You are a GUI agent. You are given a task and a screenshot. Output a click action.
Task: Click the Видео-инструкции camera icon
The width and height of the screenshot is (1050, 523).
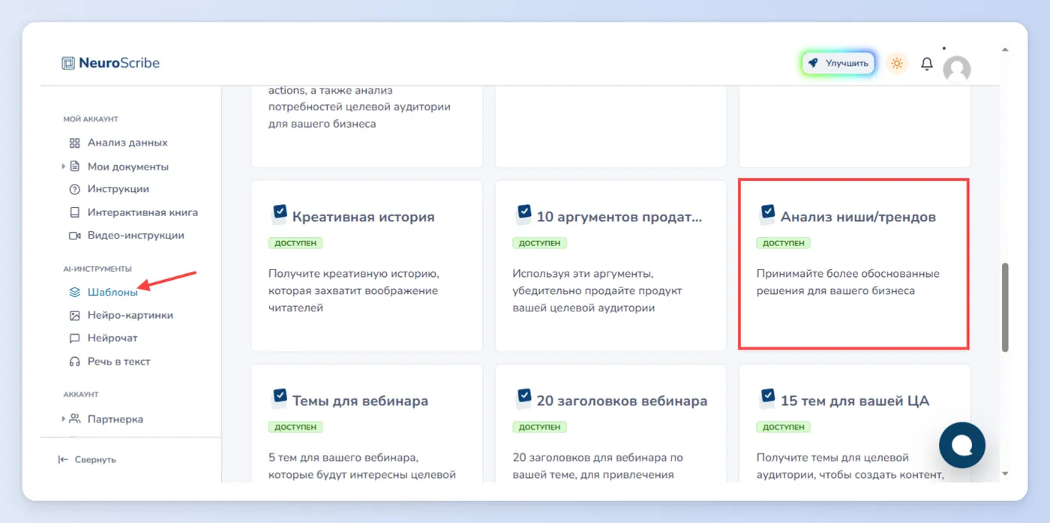[x=74, y=236]
